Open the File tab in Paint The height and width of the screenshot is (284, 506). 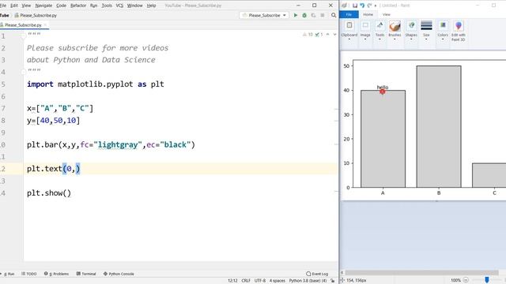point(349,14)
